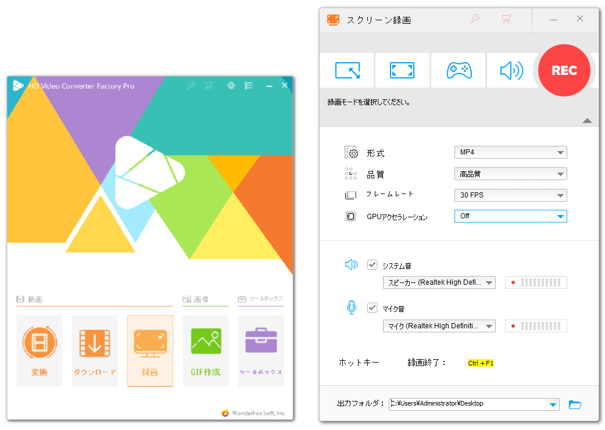605x430 pixels.
Task: Click the frame rate icon
Action: point(350,195)
